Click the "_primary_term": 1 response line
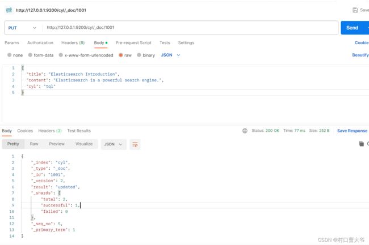Viewport: 369px width, 245px height. tap(53, 230)
